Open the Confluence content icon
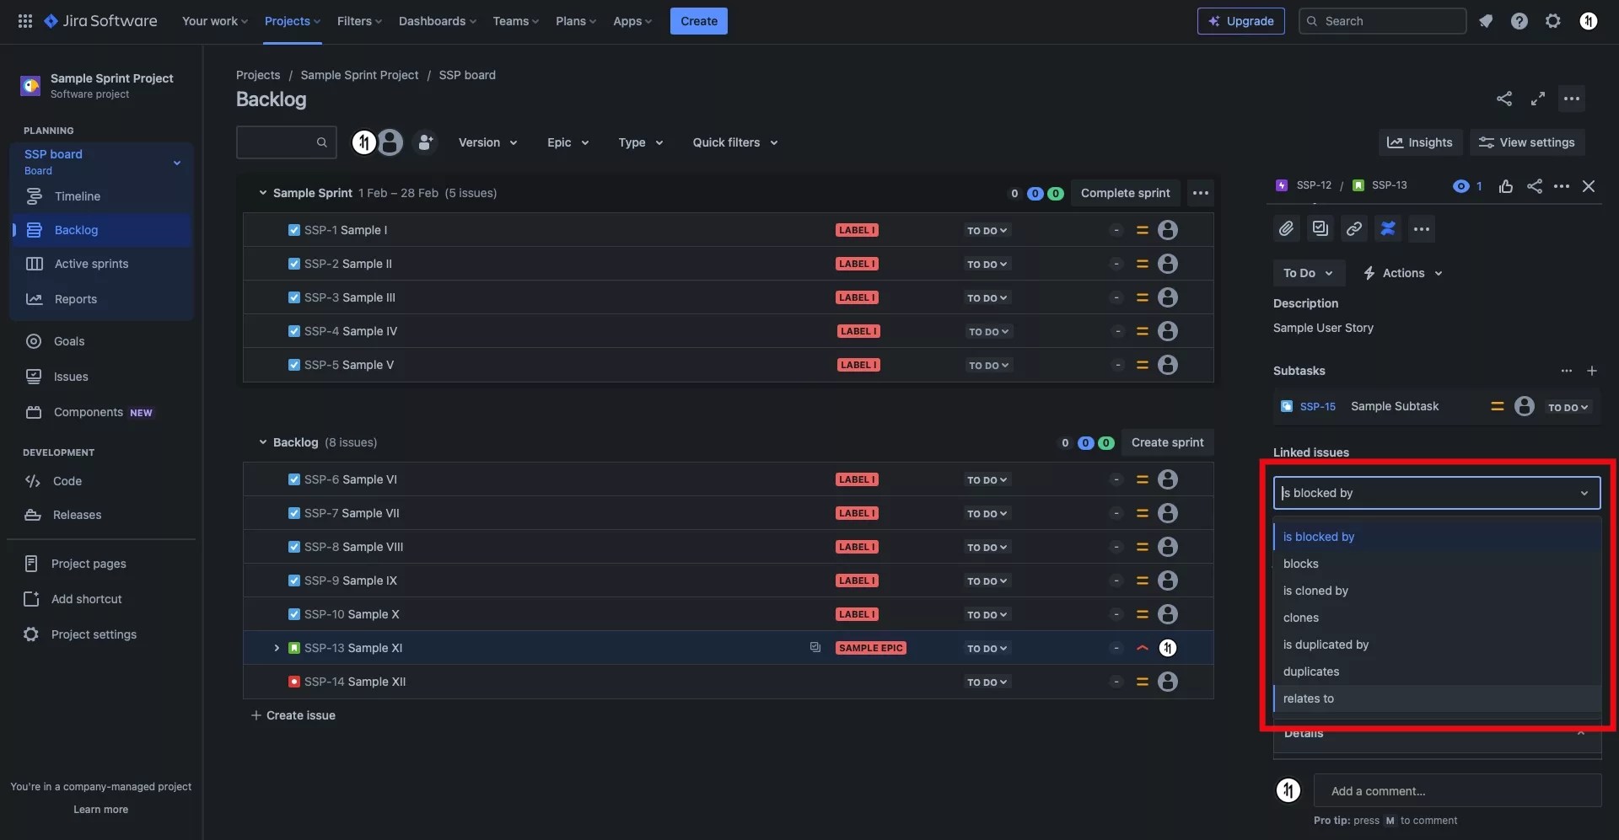1619x840 pixels. [x=1389, y=228]
